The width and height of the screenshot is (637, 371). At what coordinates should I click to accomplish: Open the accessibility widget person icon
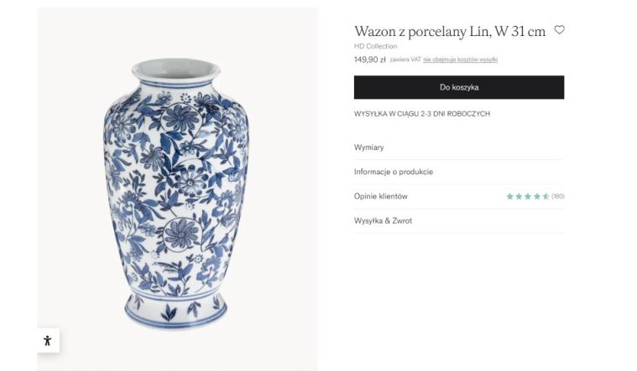click(x=48, y=340)
